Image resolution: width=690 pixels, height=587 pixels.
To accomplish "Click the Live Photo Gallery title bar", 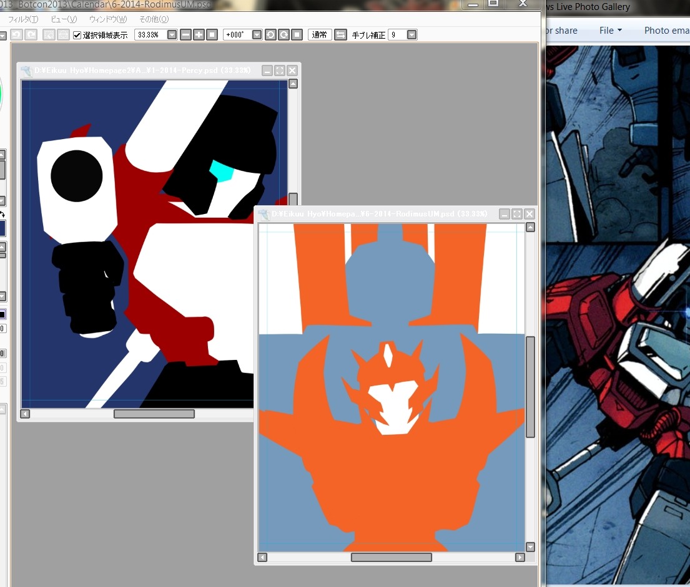I will 618,7.
